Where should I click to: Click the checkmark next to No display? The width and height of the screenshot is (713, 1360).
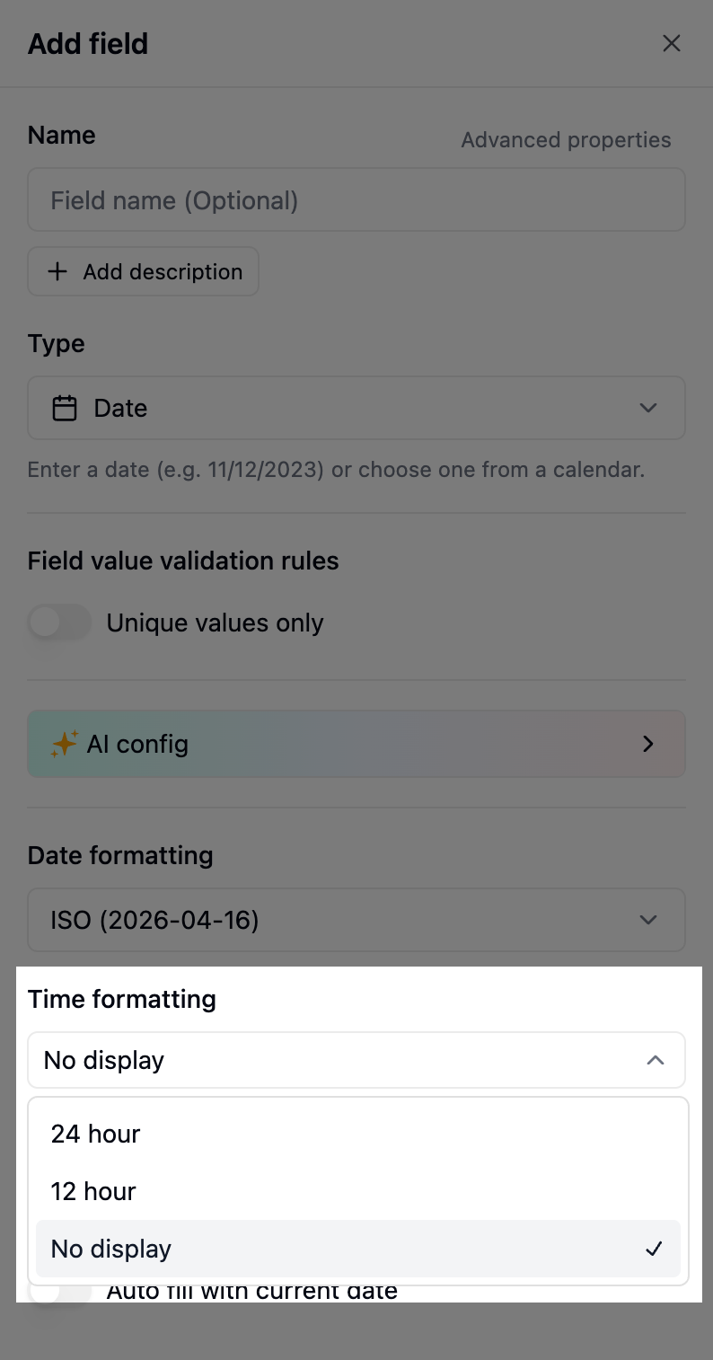point(655,1249)
